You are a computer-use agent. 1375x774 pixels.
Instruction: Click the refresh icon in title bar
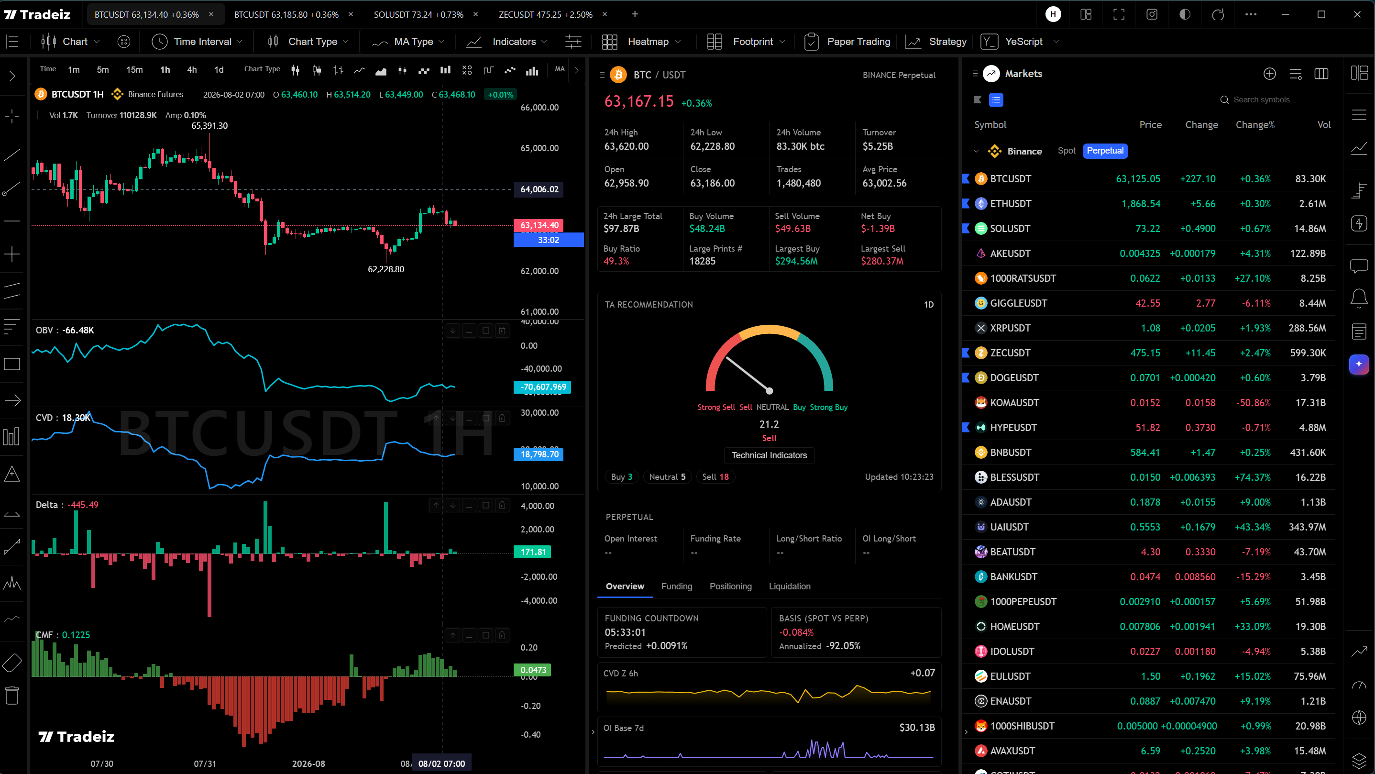(1218, 14)
